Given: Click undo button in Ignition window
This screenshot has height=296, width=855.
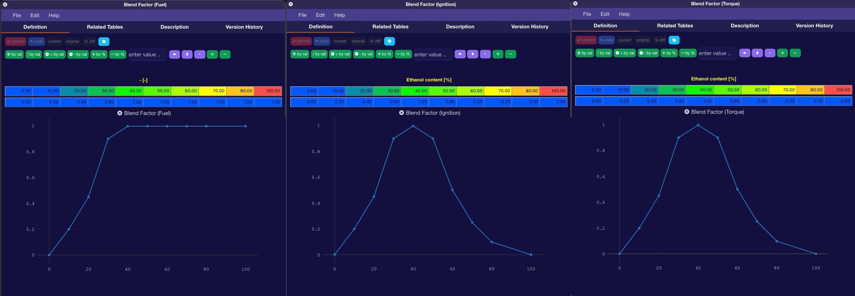Looking at the screenshot, I should (x=322, y=41).
